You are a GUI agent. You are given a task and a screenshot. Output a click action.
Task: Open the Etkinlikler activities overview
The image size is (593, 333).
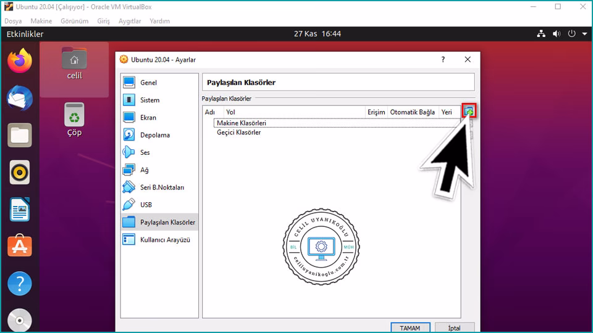click(25, 34)
